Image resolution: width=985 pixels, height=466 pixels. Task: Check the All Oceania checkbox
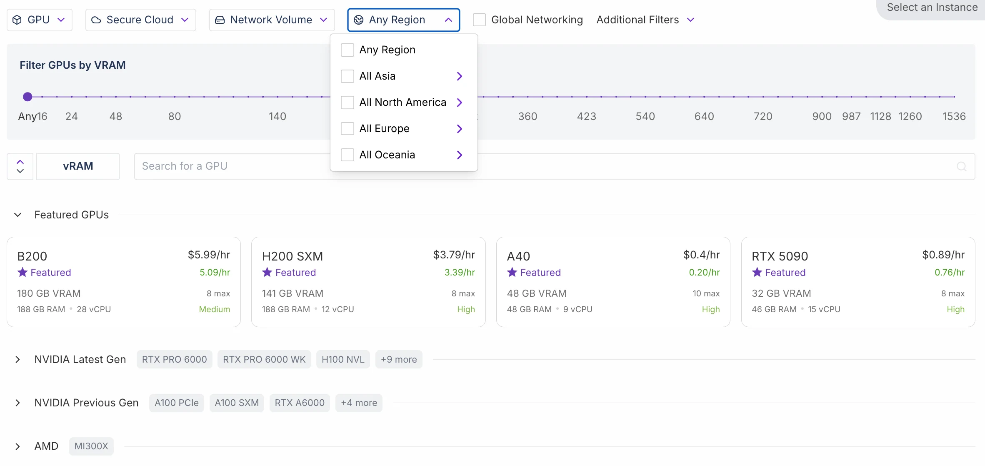(x=347, y=155)
